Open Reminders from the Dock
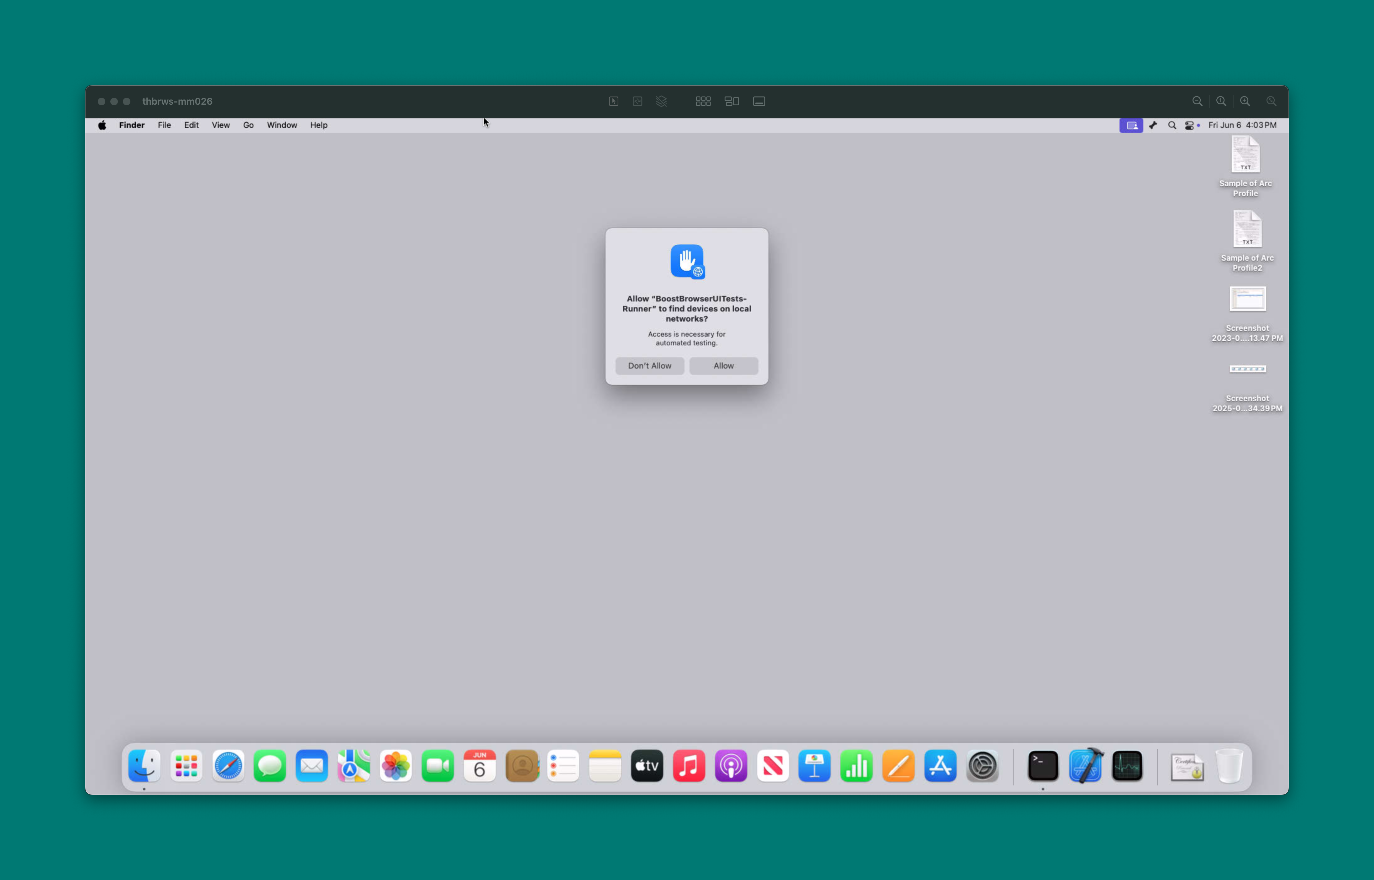This screenshot has width=1374, height=880. click(563, 766)
